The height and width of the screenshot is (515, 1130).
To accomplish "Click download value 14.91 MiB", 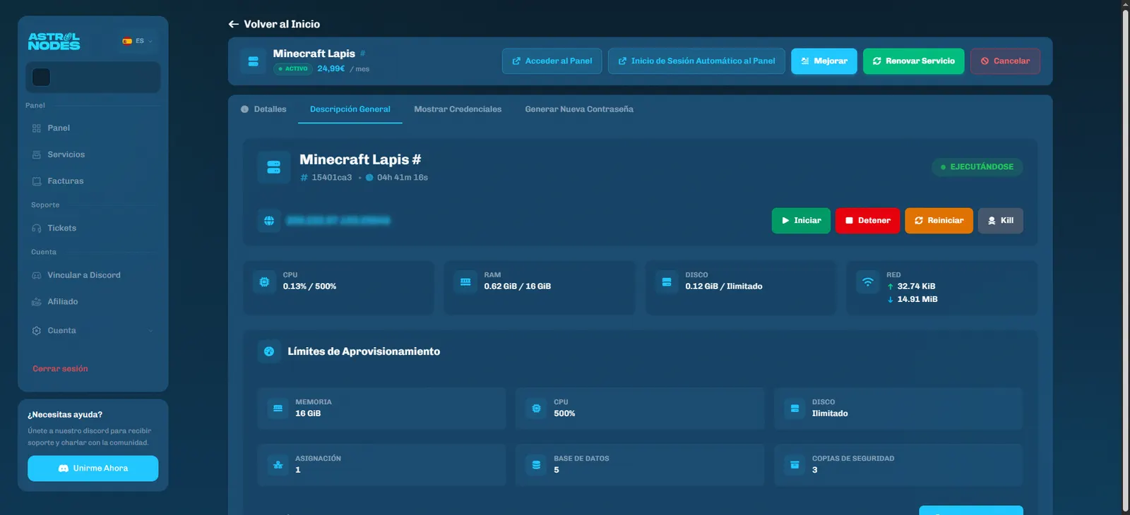I will (917, 299).
